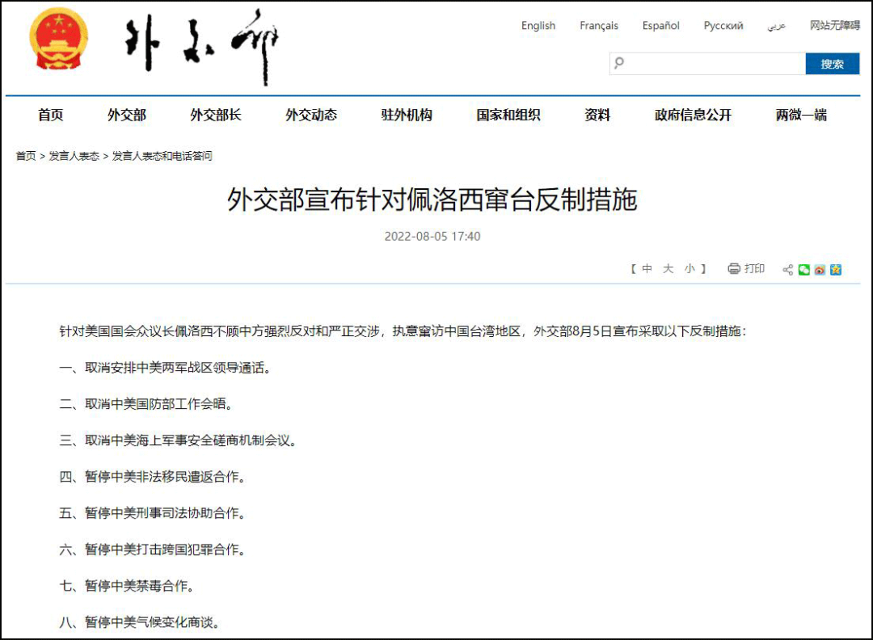Viewport: 873px width, 640px height.
Task: Share article via WeChat icon
Action: pyautogui.click(x=803, y=270)
